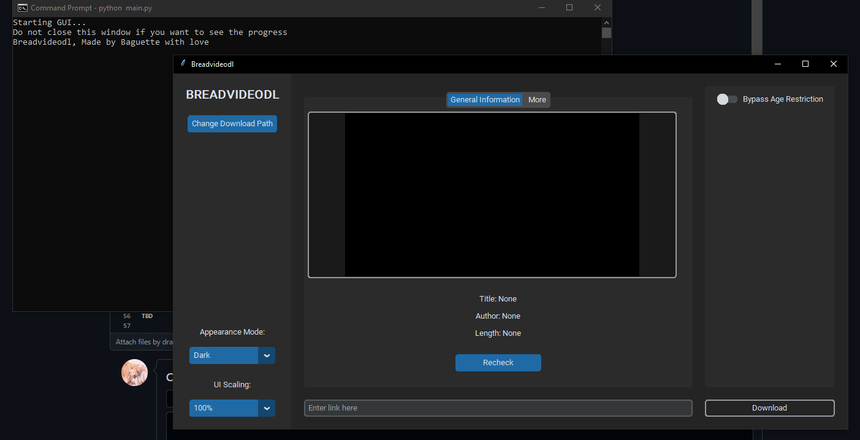Image resolution: width=860 pixels, height=440 pixels.
Task: Click the Download button
Action: pyautogui.click(x=769, y=408)
